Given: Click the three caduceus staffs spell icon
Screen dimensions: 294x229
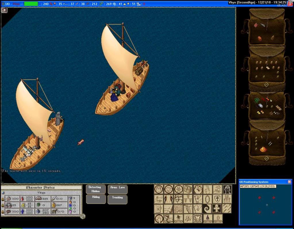Looking at the screenshot, I should click(x=188, y=199).
